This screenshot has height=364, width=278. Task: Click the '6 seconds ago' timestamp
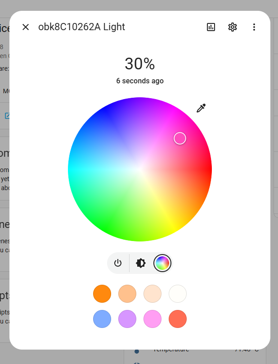(140, 81)
